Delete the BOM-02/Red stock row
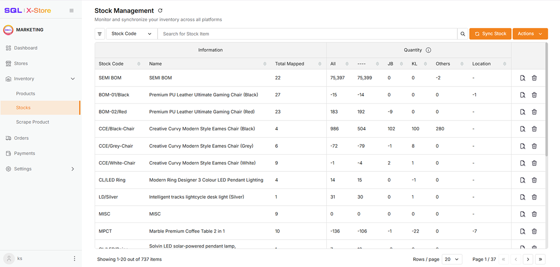Viewport: 560px width, 267px height. [534, 112]
